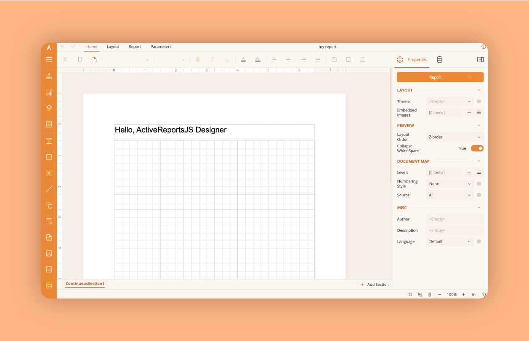This screenshot has width=529, height=341.
Task: Click the Paste clipboard icon
Action: point(94,60)
